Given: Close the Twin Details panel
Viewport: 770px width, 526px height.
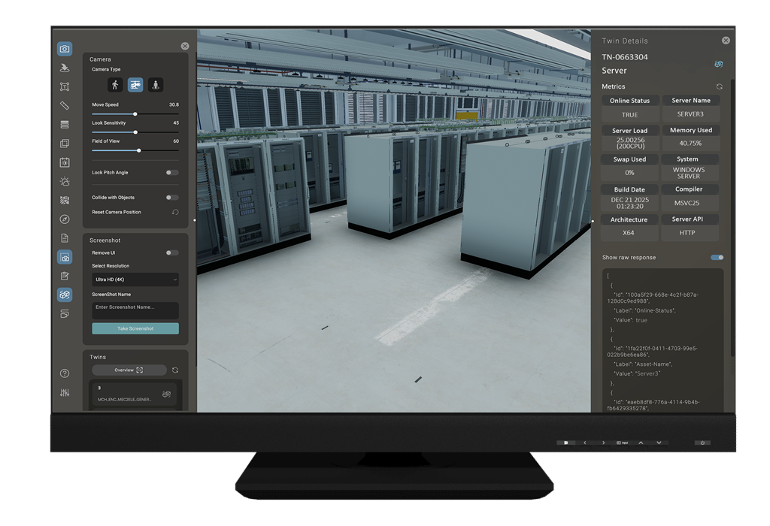Looking at the screenshot, I should [726, 41].
